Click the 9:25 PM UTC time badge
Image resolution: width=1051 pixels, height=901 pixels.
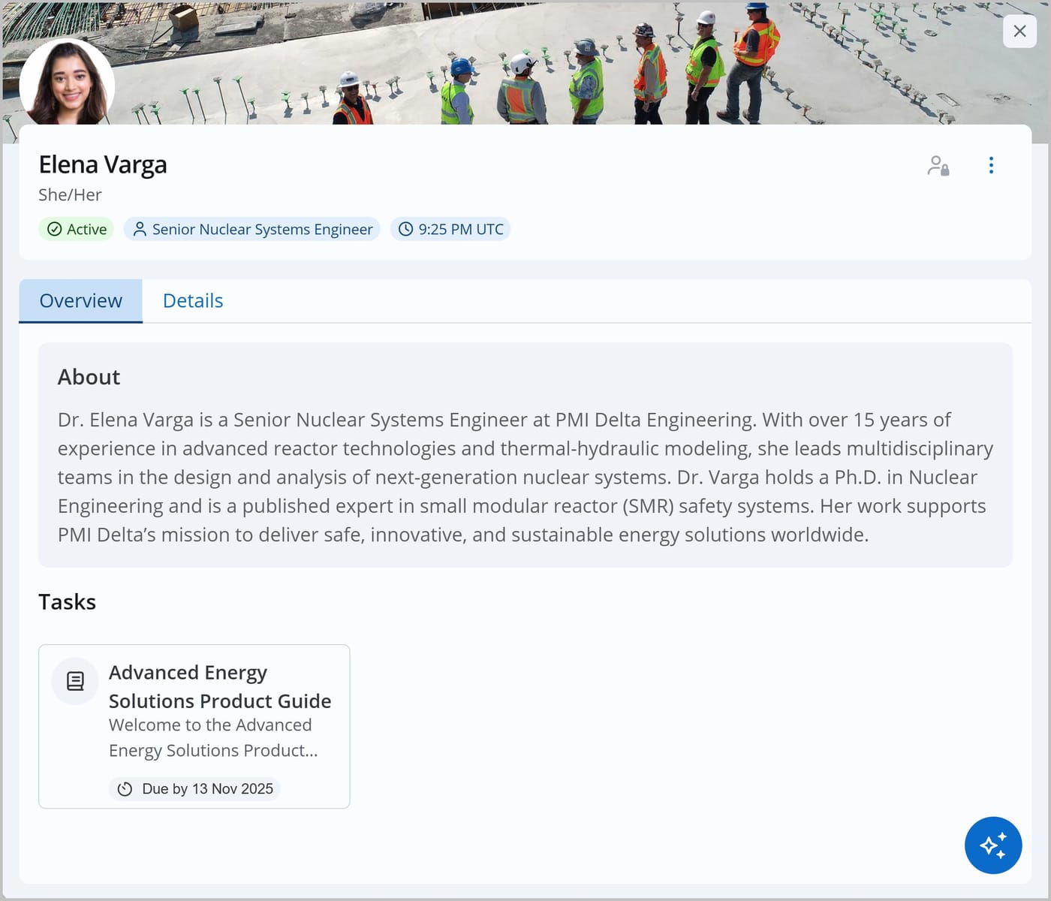click(450, 229)
